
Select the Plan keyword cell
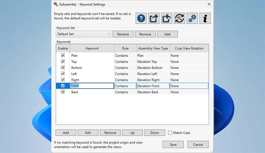(92, 55)
